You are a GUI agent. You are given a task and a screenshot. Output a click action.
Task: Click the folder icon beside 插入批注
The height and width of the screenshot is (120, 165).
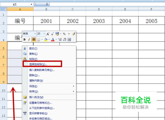[25, 97]
